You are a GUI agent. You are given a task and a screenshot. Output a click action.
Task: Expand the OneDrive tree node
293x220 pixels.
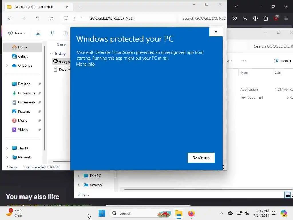[x=7, y=66]
